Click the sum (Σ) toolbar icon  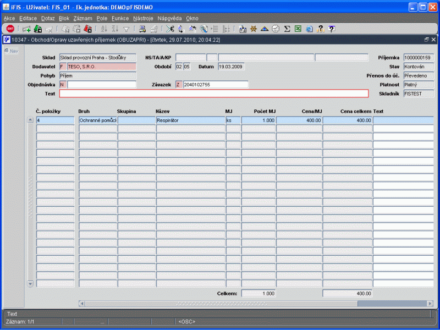coord(287,29)
